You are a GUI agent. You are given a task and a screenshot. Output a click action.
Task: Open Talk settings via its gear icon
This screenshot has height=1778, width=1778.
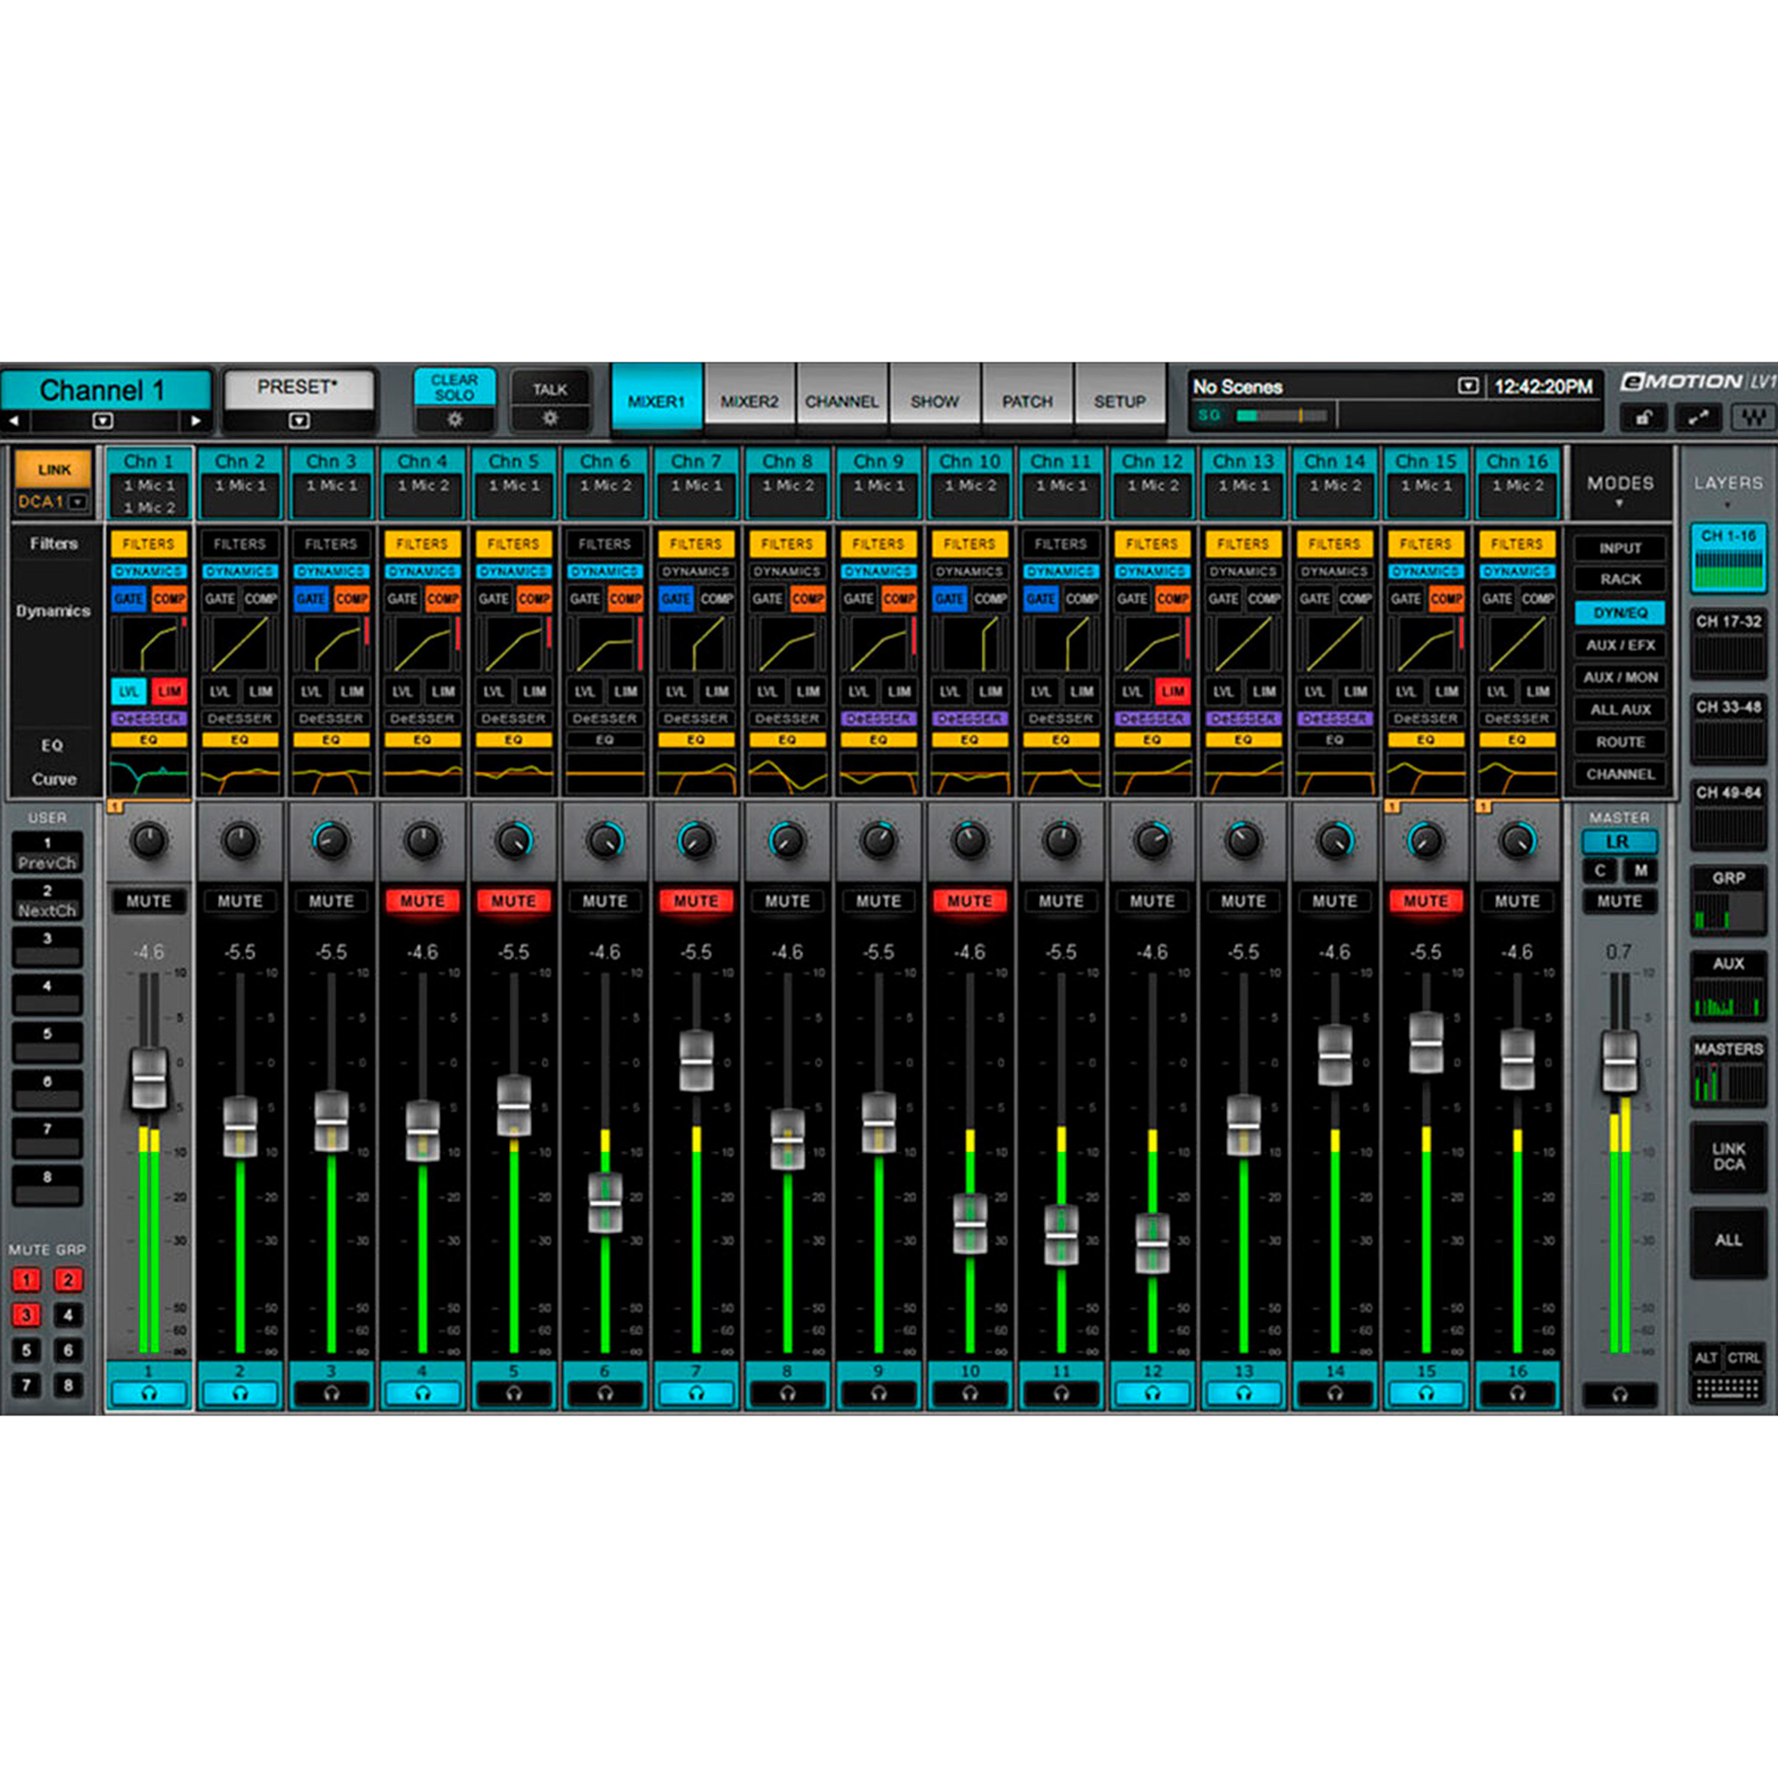coord(549,419)
